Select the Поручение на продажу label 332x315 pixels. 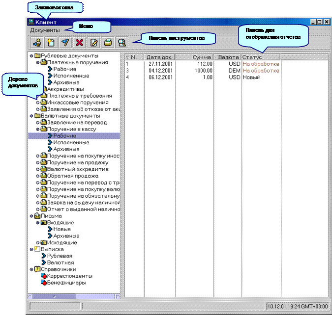pyautogui.click(x=78, y=162)
